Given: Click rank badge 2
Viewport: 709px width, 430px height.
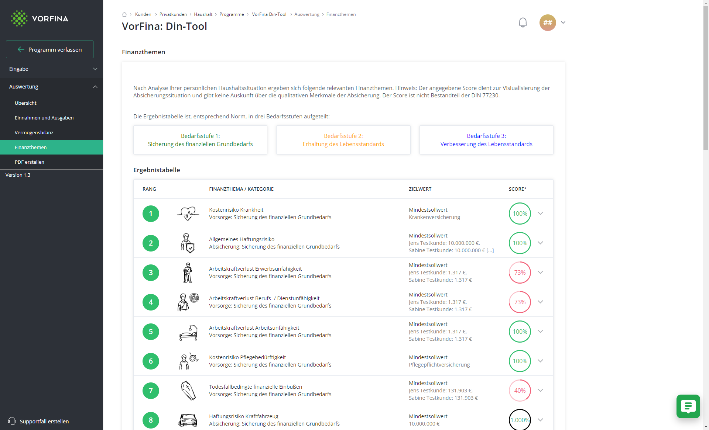Looking at the screenshot, I should pos(151,243).
